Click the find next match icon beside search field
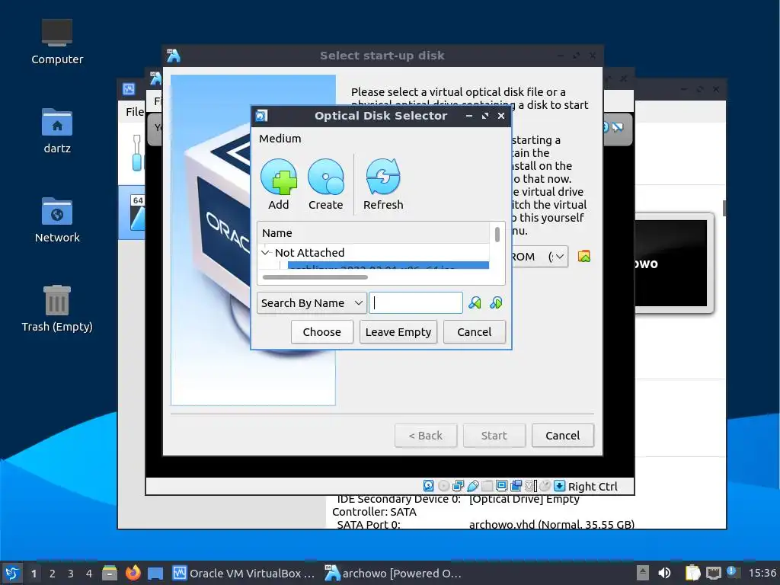The image size is (780, 585). pos(496,303)
